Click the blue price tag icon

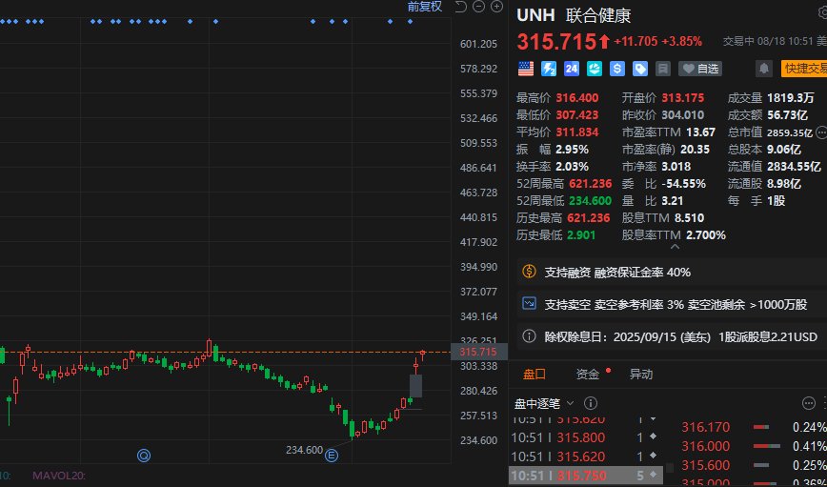[x=639, y=69]
